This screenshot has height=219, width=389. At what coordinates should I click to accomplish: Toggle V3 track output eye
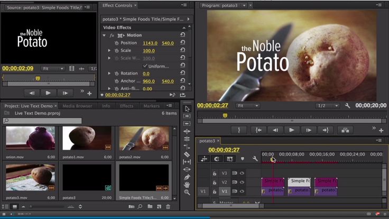[x=242, y=173]
